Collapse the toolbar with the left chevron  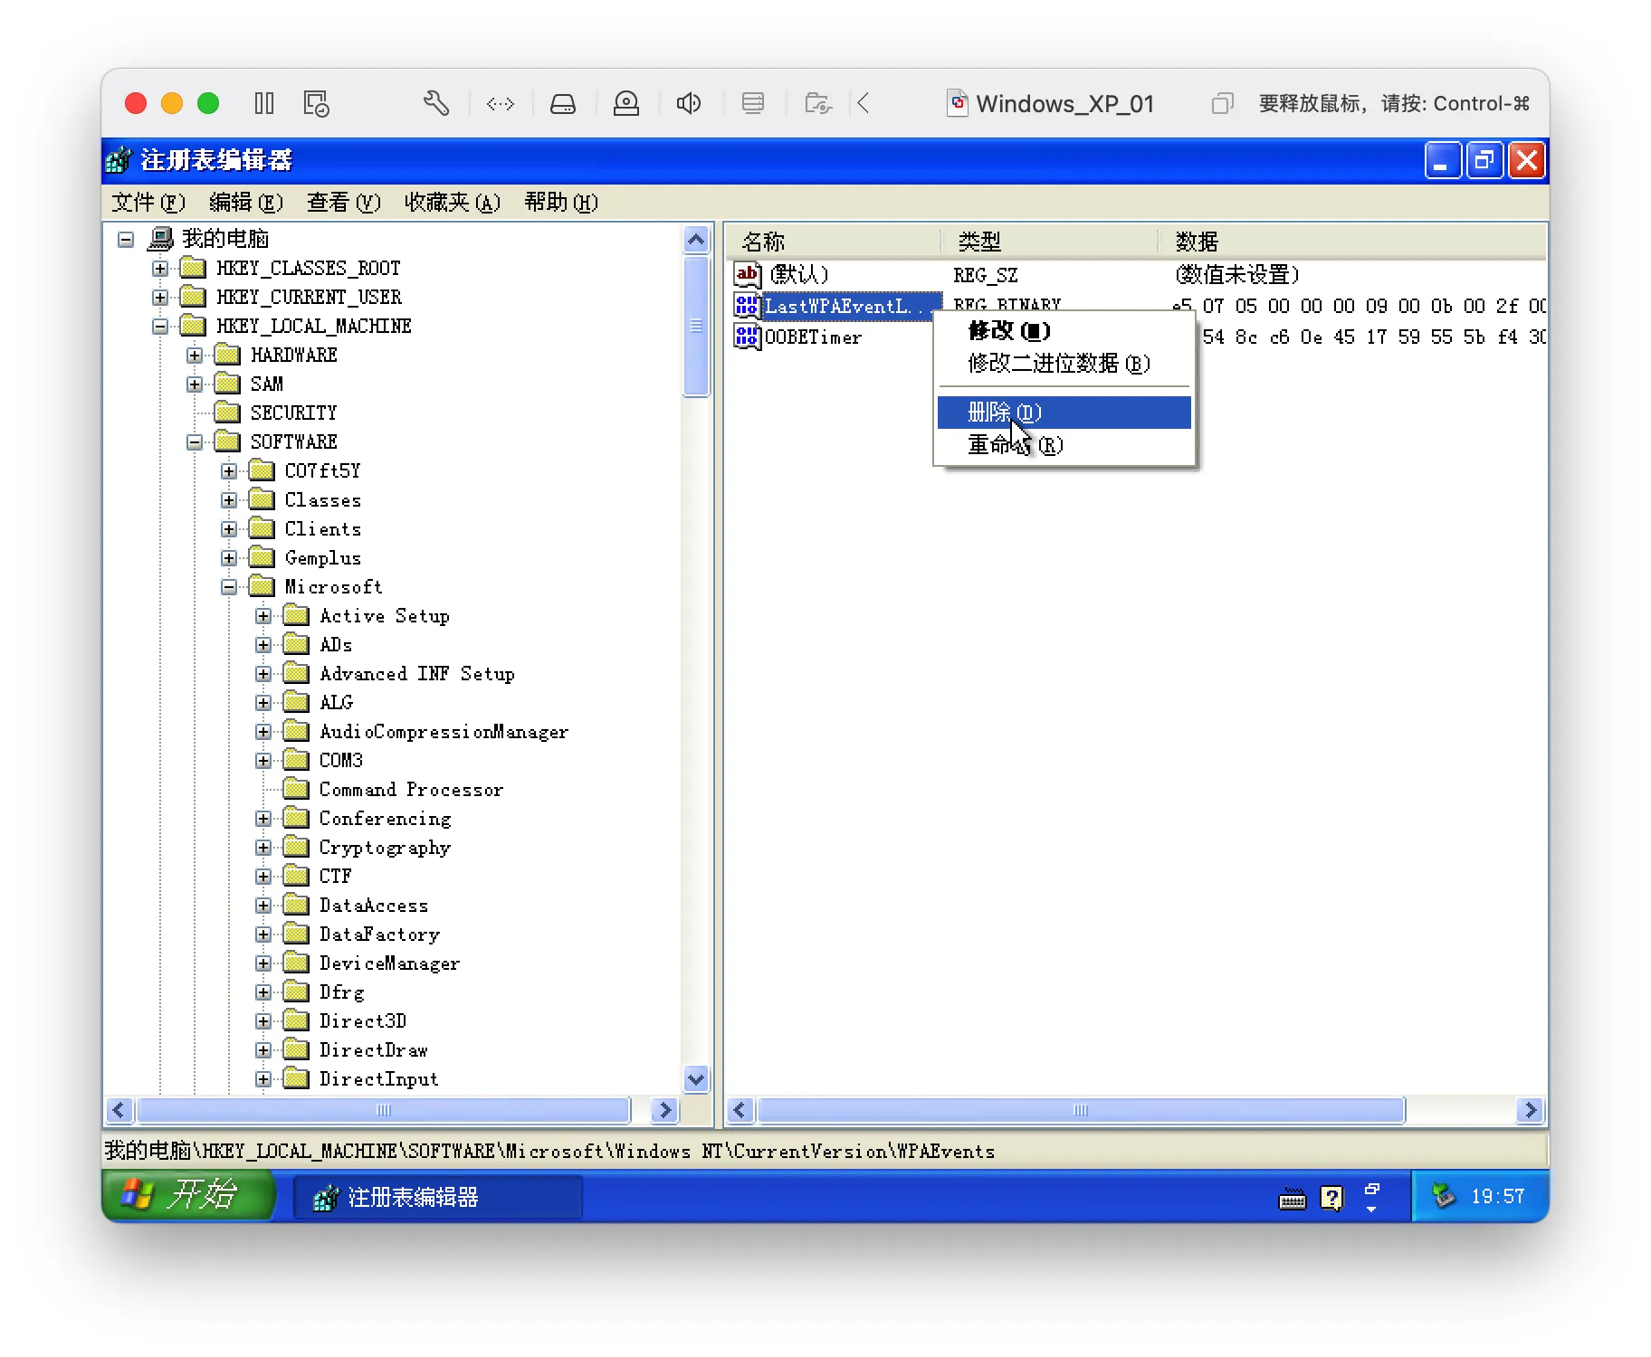click(x=864, y=103)
